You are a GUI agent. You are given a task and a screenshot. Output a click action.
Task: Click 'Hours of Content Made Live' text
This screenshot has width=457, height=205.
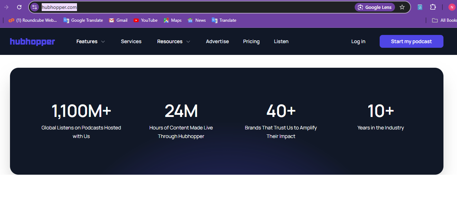click(x=181, y=128)
